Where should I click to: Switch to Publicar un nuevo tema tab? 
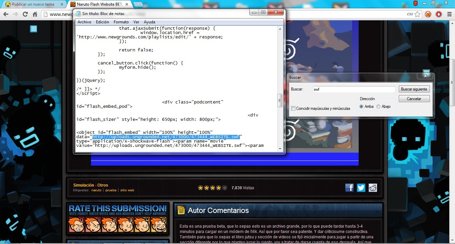(33, 4)
